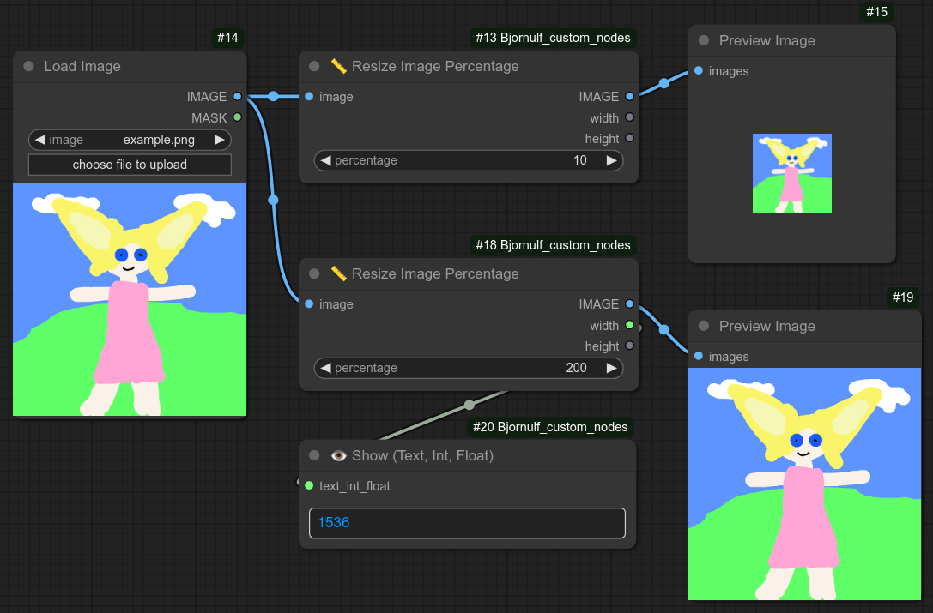Click the green width output port on node #18
The height and width of the screenshot is (613, 933).
point(629,326)
